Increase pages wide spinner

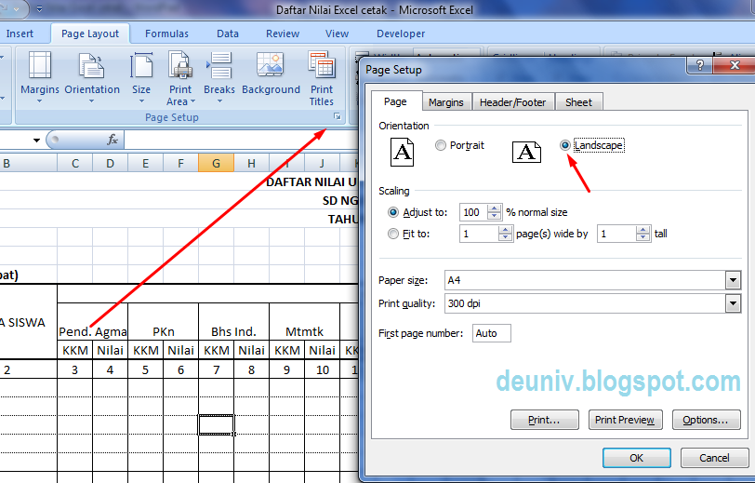click(x=505, y=230)
